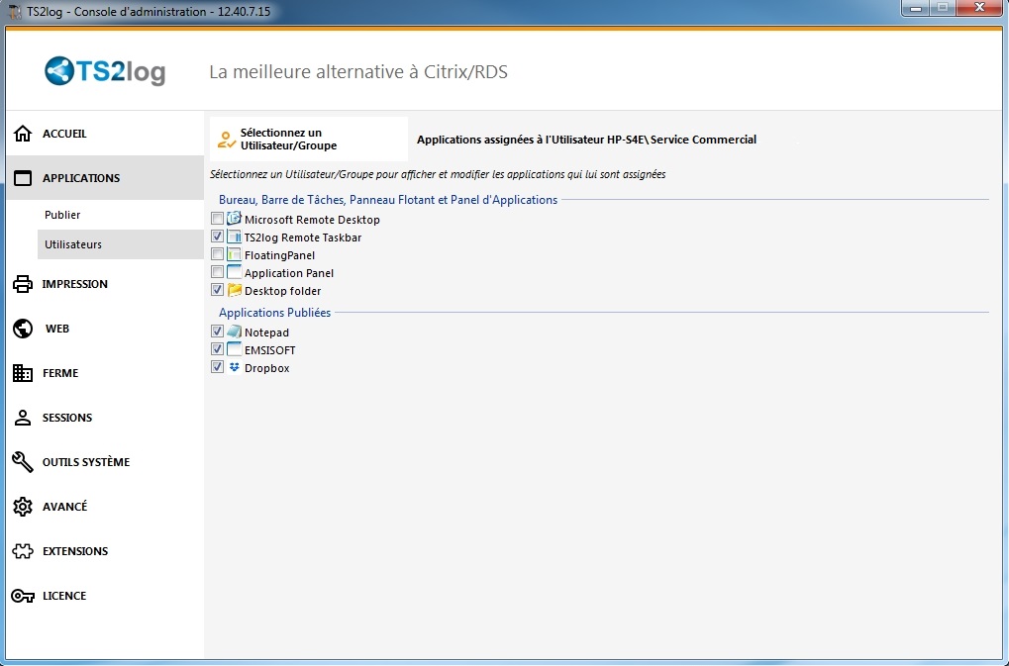
Task: Click the Desktop folder label
Action: pos(282,291)
